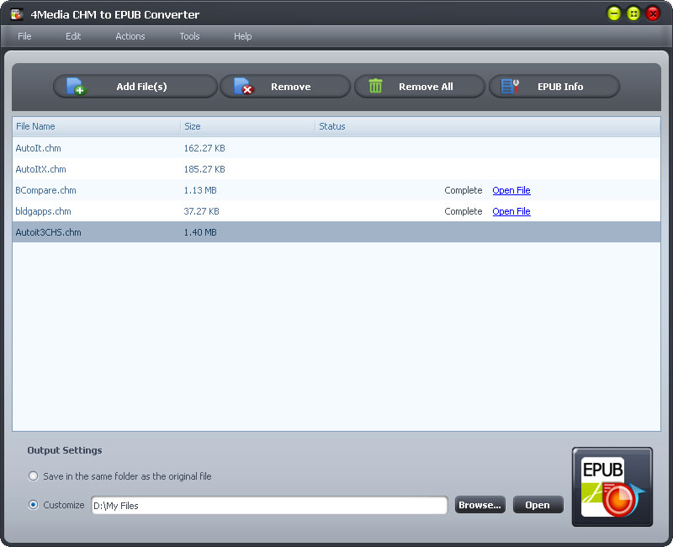Select 'Save in the same folder' radio option
The width and height of the screenshot is (673, 547).
point(33,476)
